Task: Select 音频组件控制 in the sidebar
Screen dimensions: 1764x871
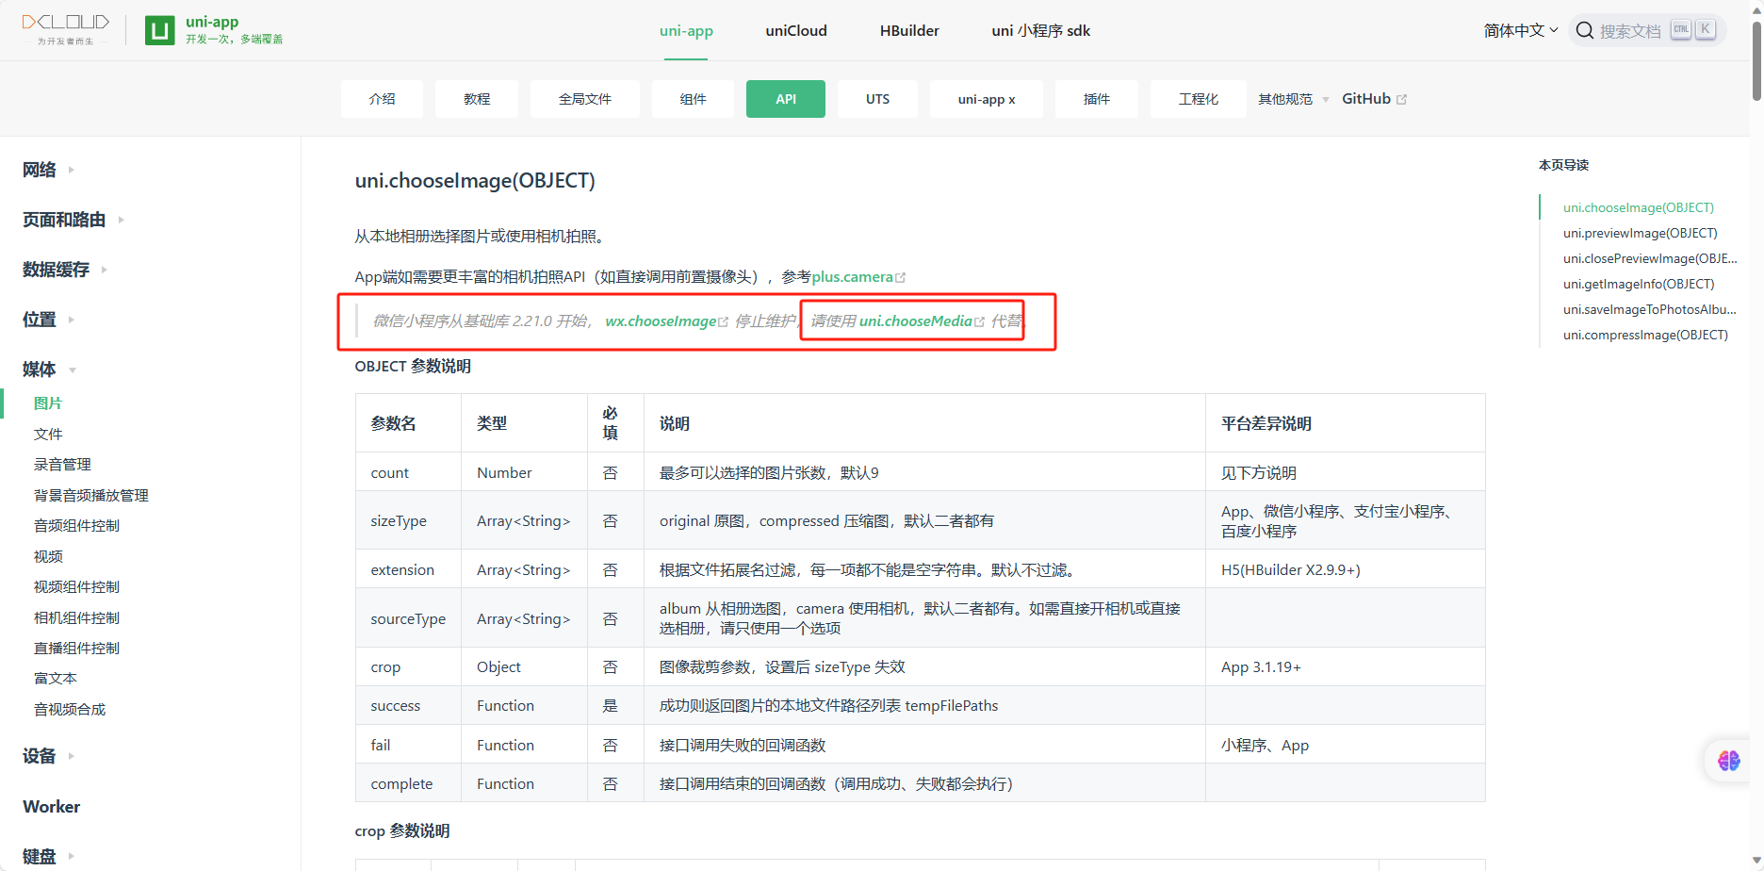Action: pos(76,526)
